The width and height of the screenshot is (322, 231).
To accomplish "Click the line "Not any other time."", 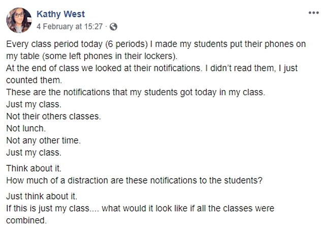I will (x=43, y=140).
